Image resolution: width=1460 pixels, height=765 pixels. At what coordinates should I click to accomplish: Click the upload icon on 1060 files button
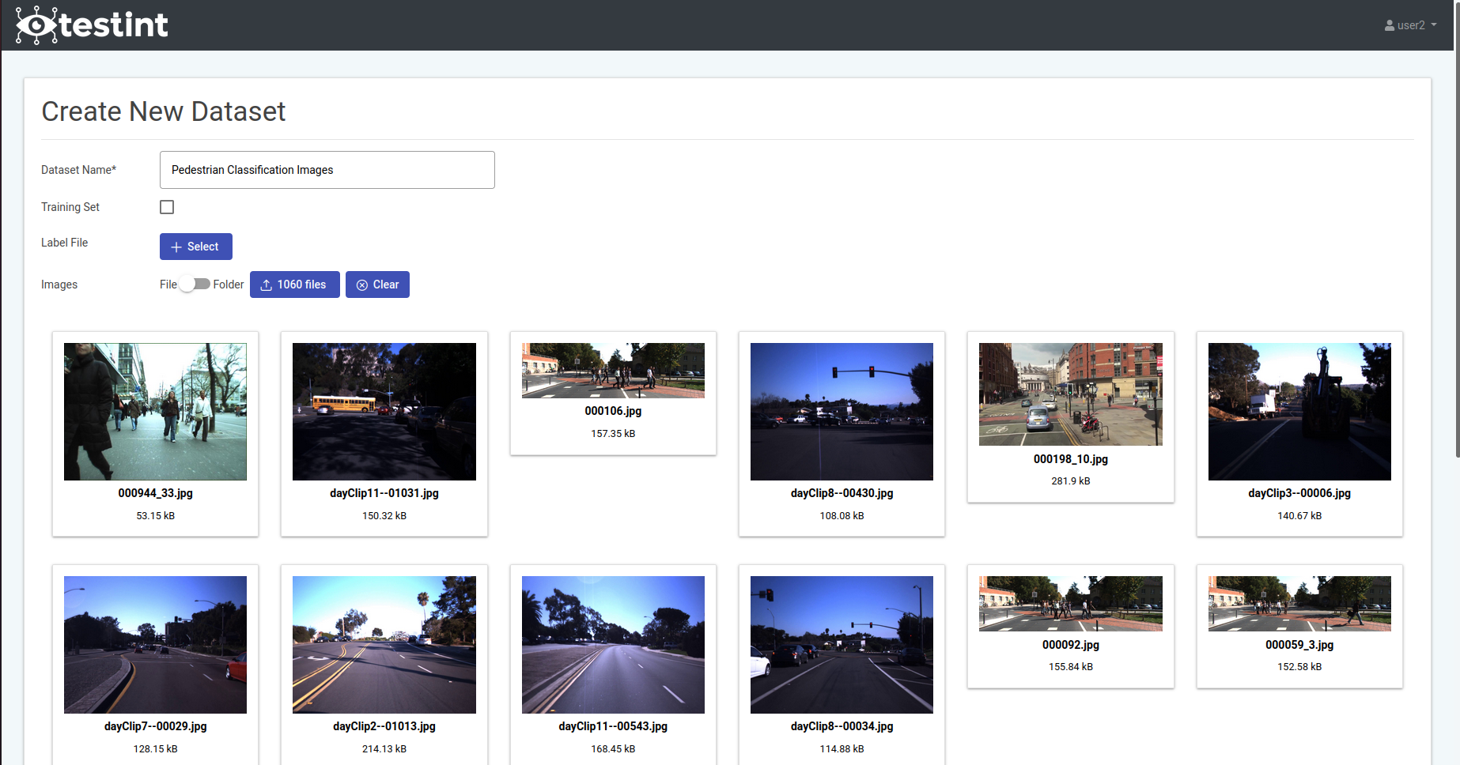267,285
